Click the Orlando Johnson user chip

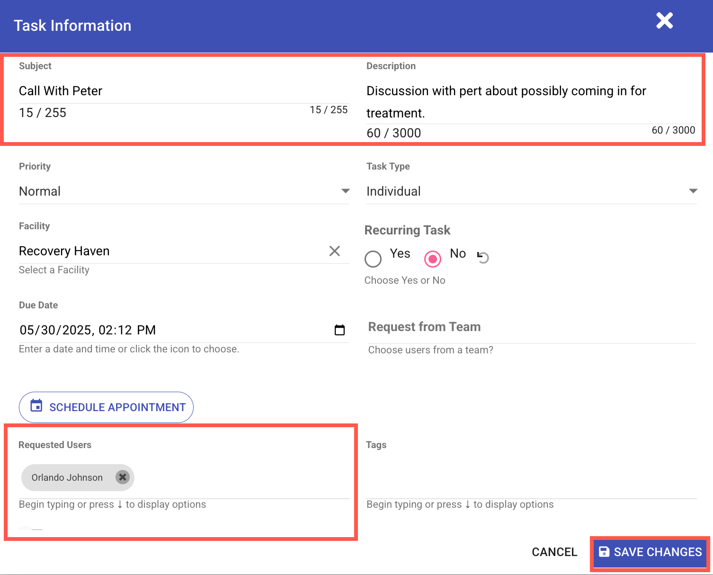[x=67, y=477]
